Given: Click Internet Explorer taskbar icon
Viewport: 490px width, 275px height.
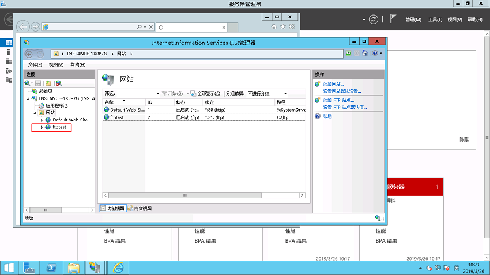Looking at the screenshot, I should [118, 268].
